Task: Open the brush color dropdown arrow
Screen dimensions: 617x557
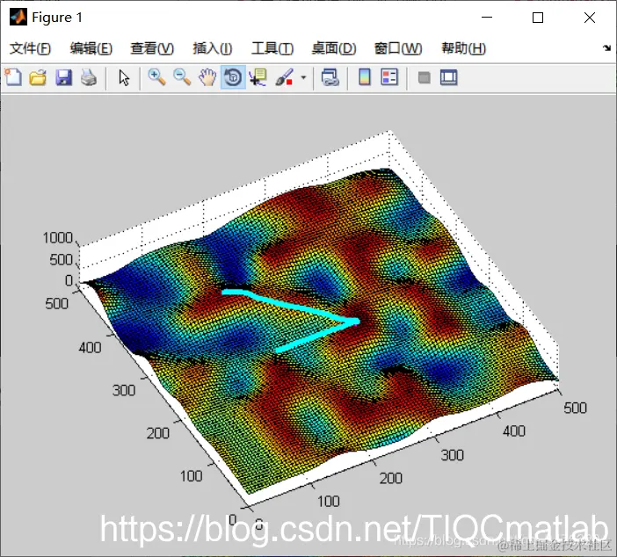Action: pyautogui.click(x=303, y=77)
